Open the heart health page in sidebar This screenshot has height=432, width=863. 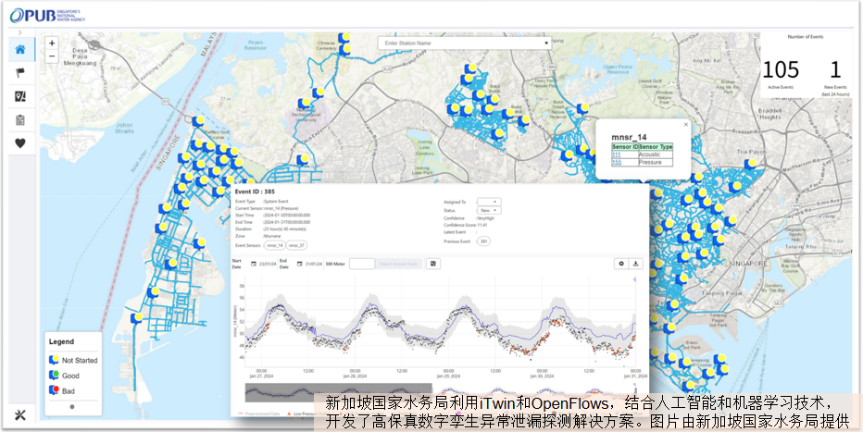tap(20, 143)
